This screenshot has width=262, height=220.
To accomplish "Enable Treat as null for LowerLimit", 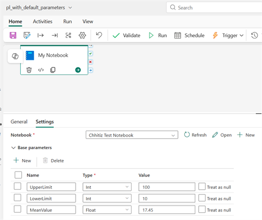I will tap(202, 198).
